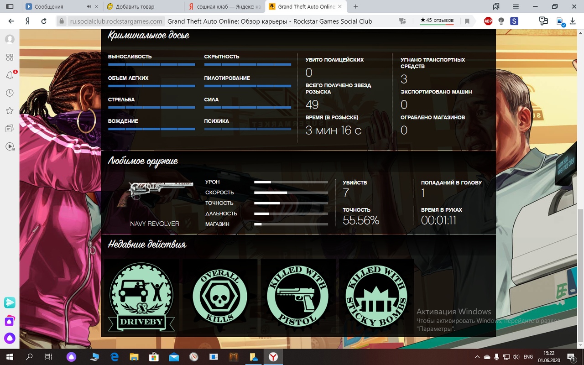Open the Driveby award badge
This screenshot has height=365, width=584.
(141, 297)
